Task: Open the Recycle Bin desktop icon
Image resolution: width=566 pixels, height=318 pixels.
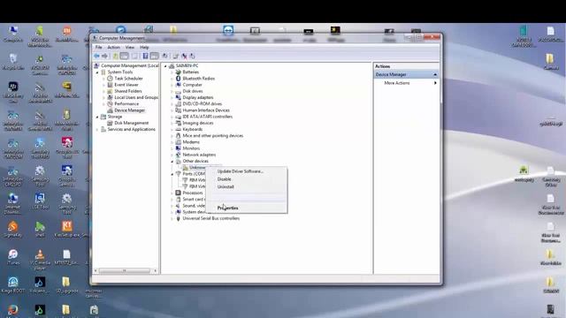Action: 13,62
